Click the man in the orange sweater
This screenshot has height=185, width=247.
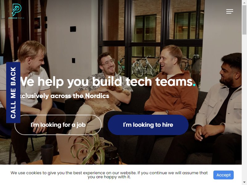click(x=170, y=85)
